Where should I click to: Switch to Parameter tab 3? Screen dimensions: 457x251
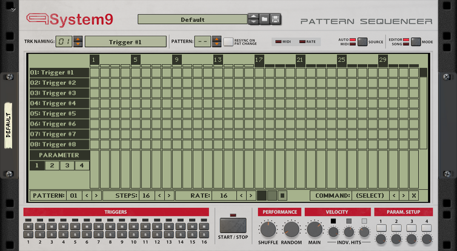[67, 166]
